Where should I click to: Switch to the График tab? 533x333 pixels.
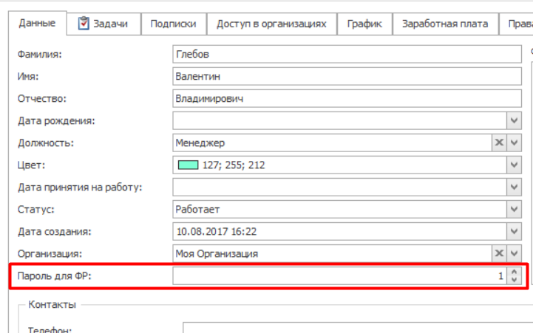click(x=364, y=24)
